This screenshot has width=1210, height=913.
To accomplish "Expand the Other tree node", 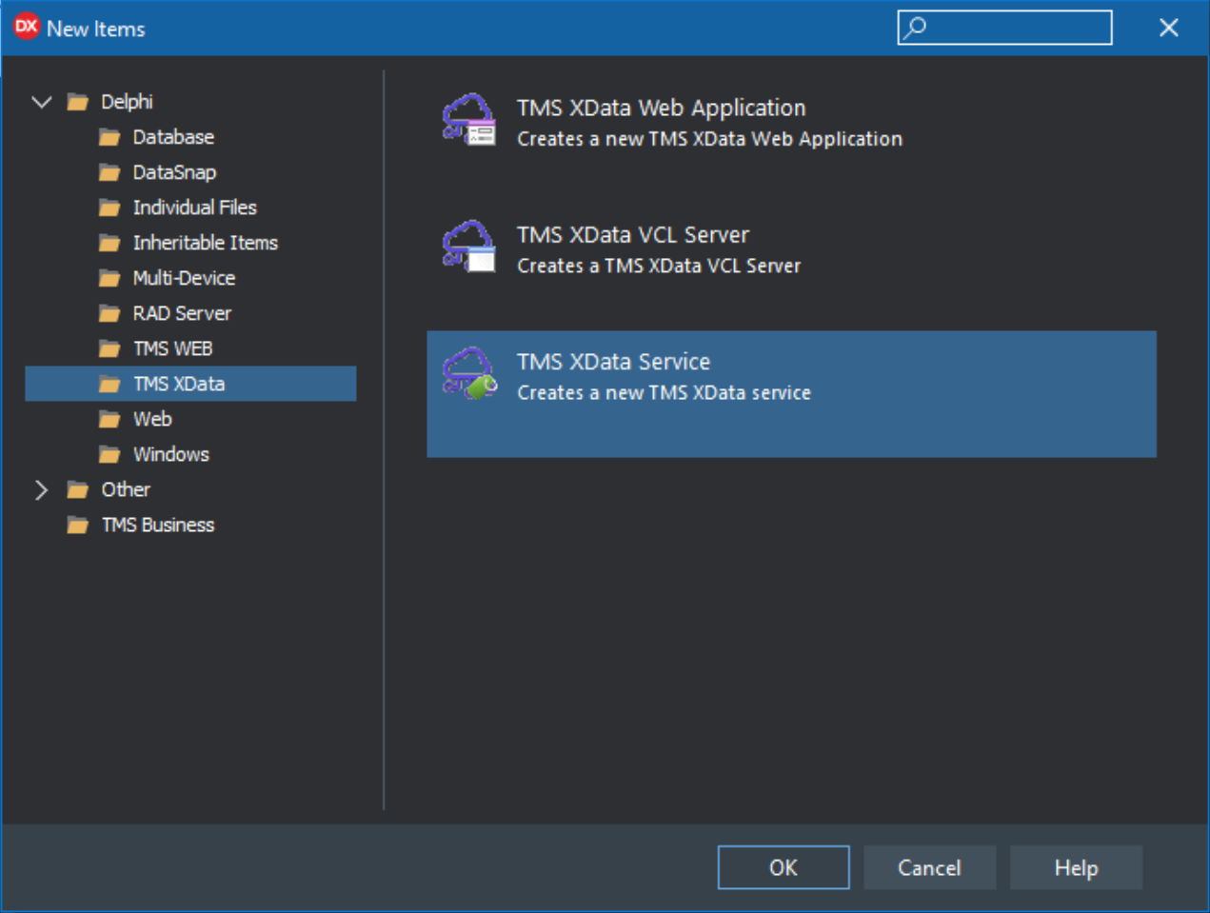I will click(x=41, y=489).
